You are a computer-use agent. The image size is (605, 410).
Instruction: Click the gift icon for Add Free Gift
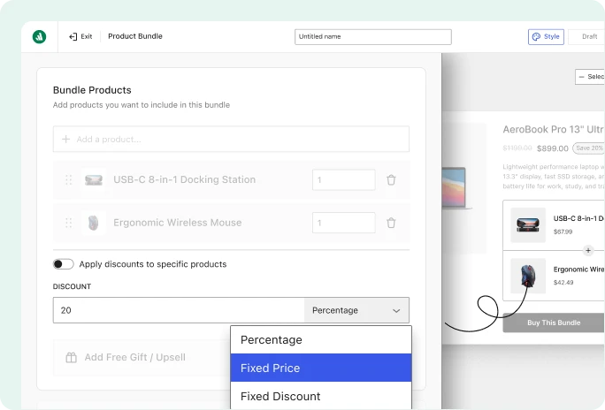pos(72,358)
